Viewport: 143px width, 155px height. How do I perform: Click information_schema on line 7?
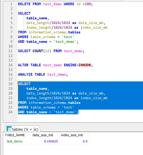coord(47,32)
